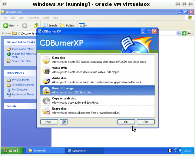This screenshot has width=195, height=156.
Task: Open Search in the downloads Explorer toolbar
Action: tap(50, 25)
